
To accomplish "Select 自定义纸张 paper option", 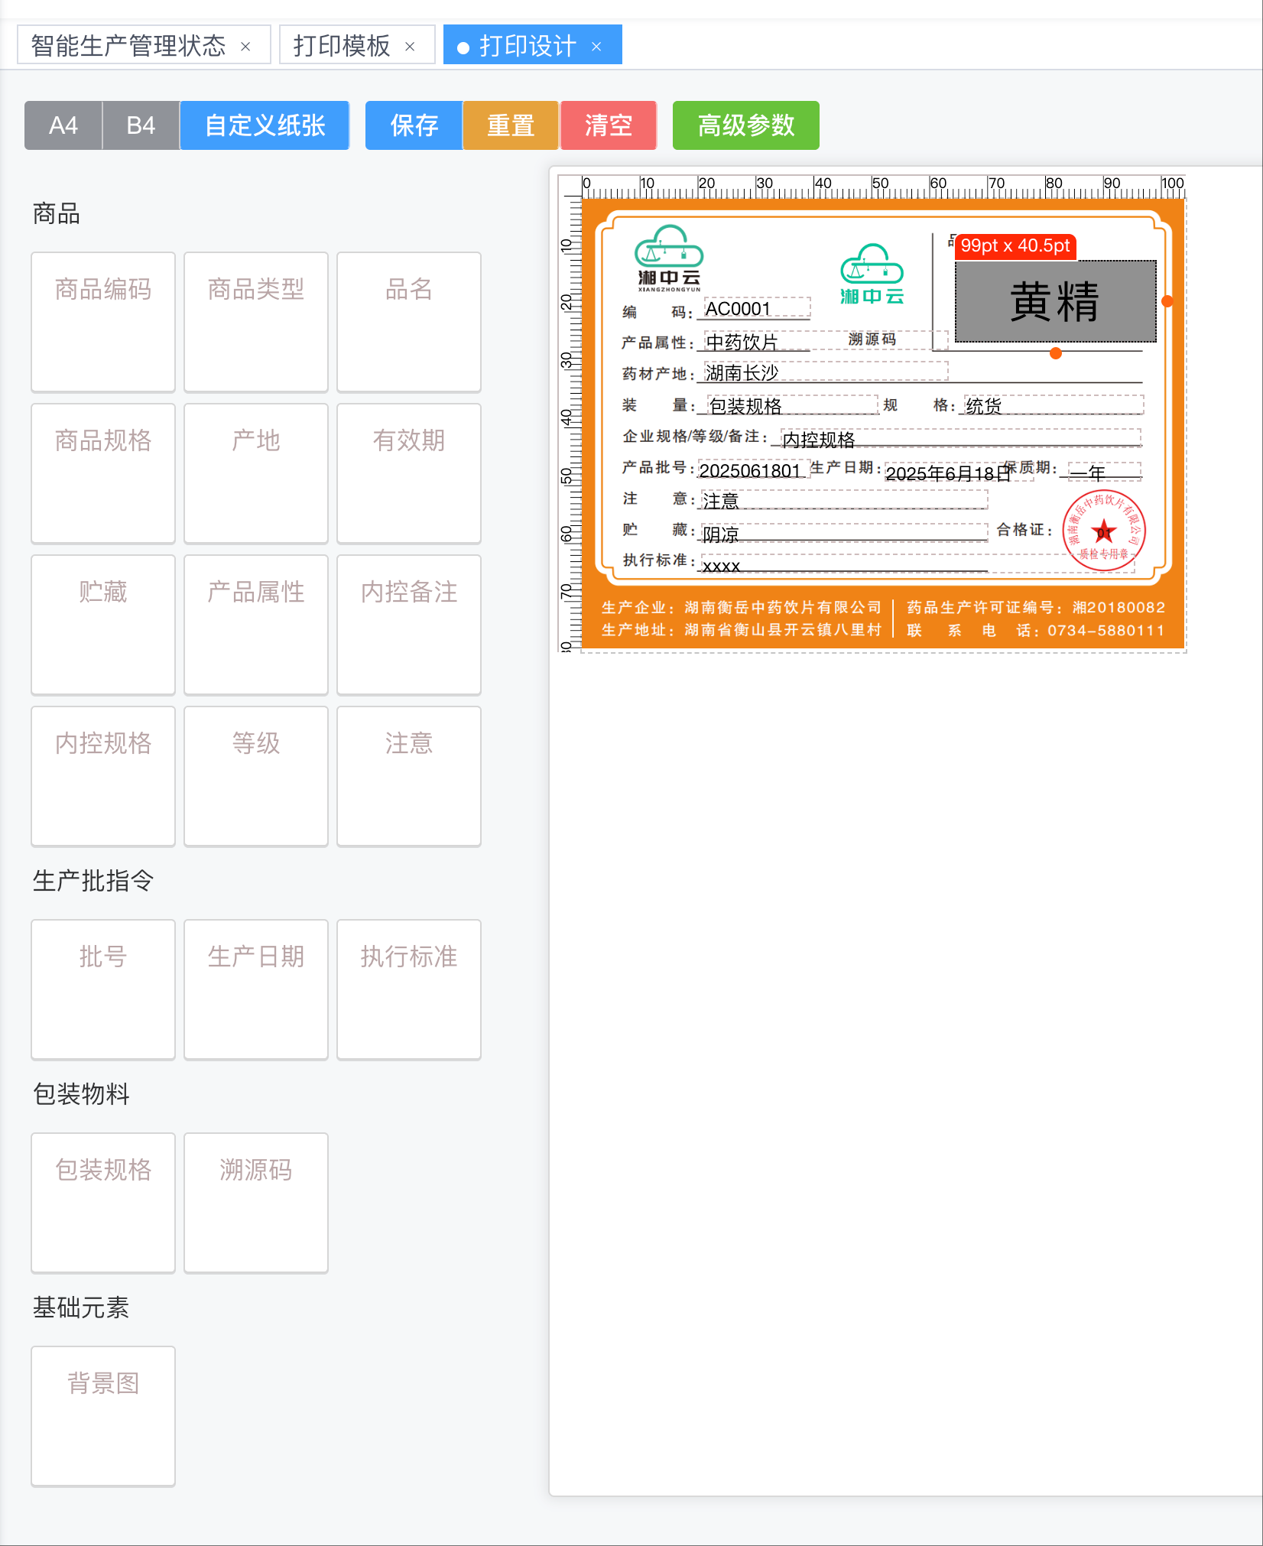I will [x=265, y=125].
